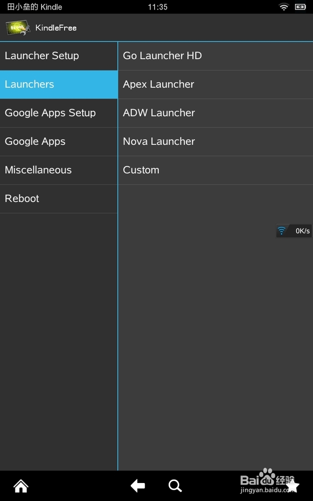This screenshot has height=501, width=313.
Task: Select the Reboot option
Action: coord(59,198)
